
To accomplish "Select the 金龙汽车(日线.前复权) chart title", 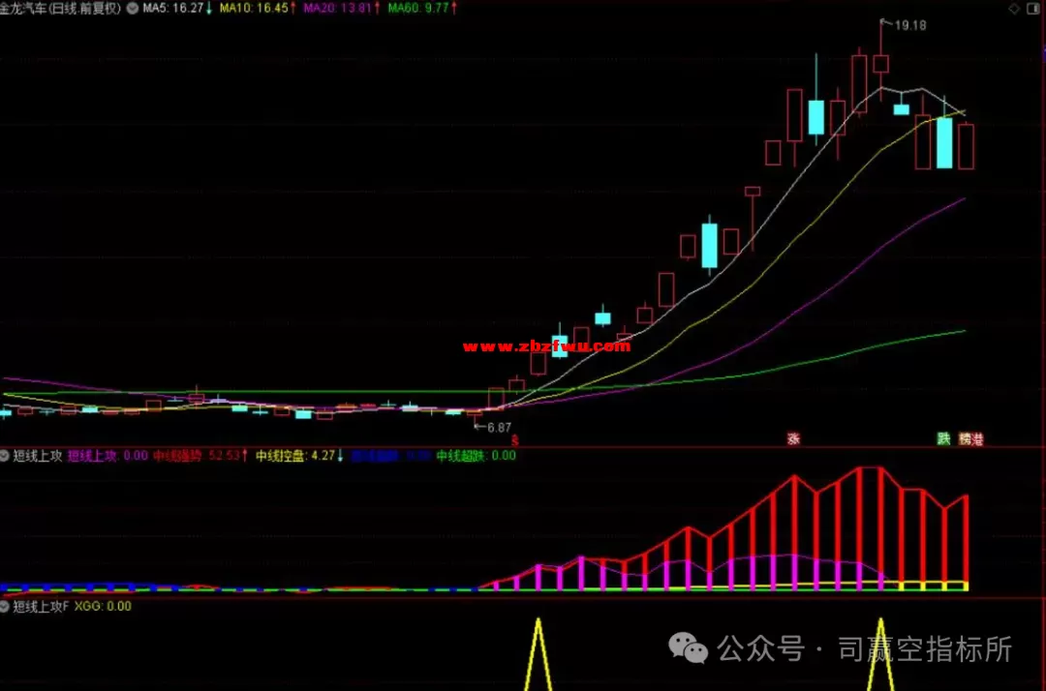I will tap(61, 8).
